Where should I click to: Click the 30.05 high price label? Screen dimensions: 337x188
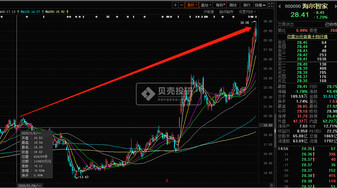(x=245, y=23)
